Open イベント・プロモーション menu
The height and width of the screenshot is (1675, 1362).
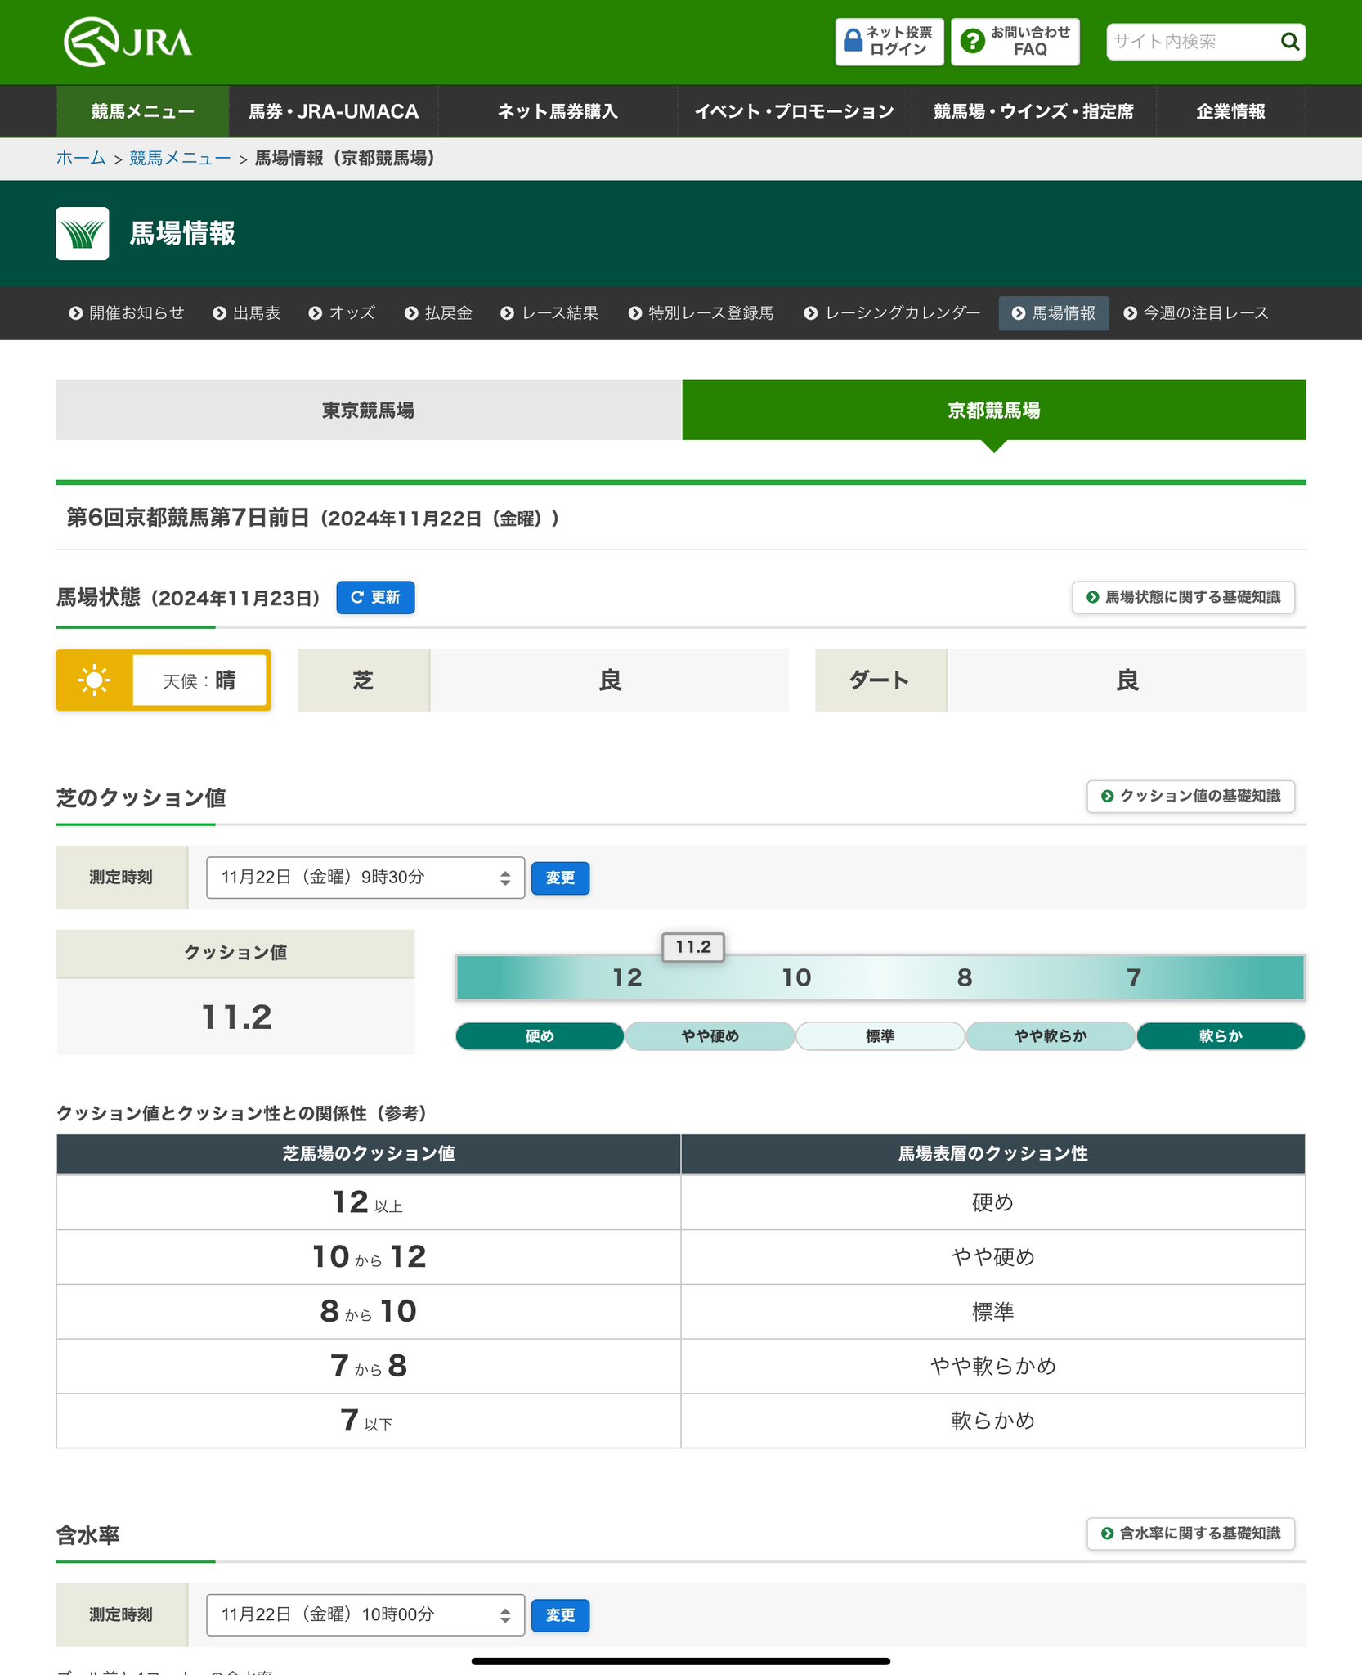(794, 111)
